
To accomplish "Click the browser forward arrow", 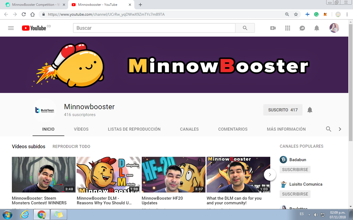I will click(15, 14).
